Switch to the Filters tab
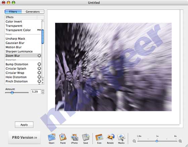The image size is (188, 147). click(13, 12)
